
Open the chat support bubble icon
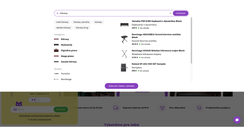(237, 120)
